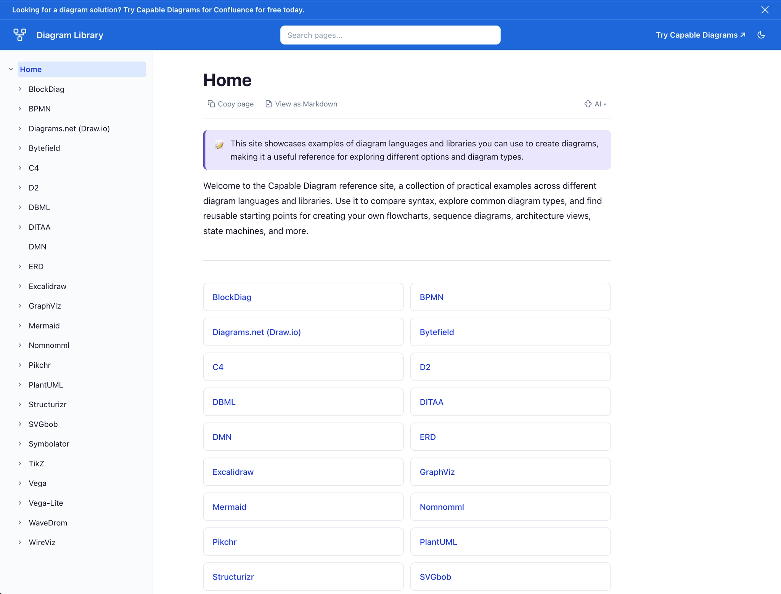Expand the Mermaid sidebar chevron
Image resolution: width=781 pixels, height=594 pixels.
pos(20,326)
